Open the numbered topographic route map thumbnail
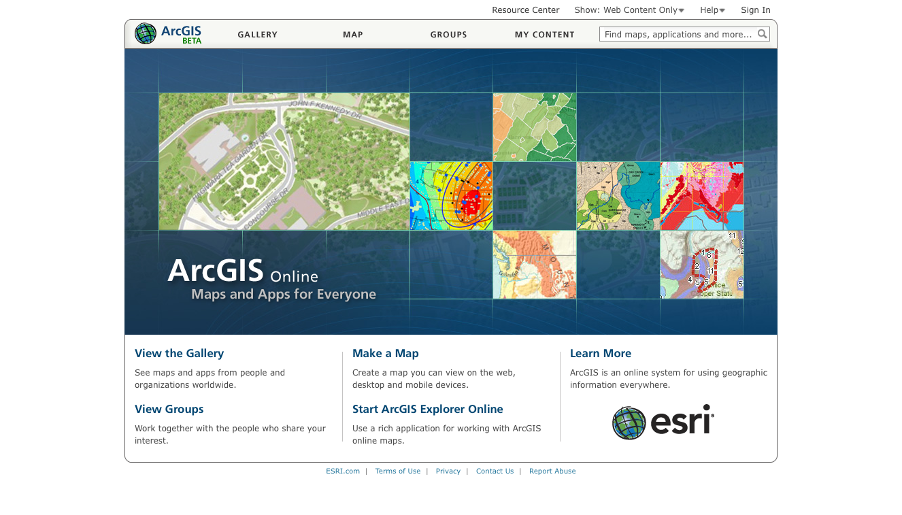The height and width of the screenshot is (515, 902). click(701, 265)
